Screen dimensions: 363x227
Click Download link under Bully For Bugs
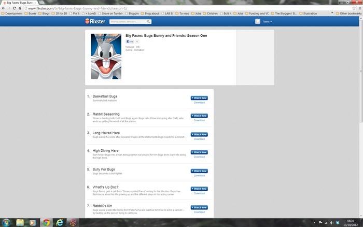[199, 176]
